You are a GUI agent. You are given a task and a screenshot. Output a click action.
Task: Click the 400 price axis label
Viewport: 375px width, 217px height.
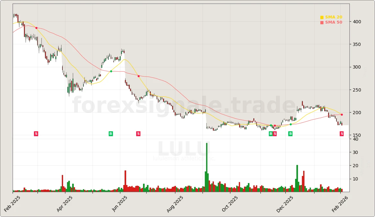(x=357, y=22)
